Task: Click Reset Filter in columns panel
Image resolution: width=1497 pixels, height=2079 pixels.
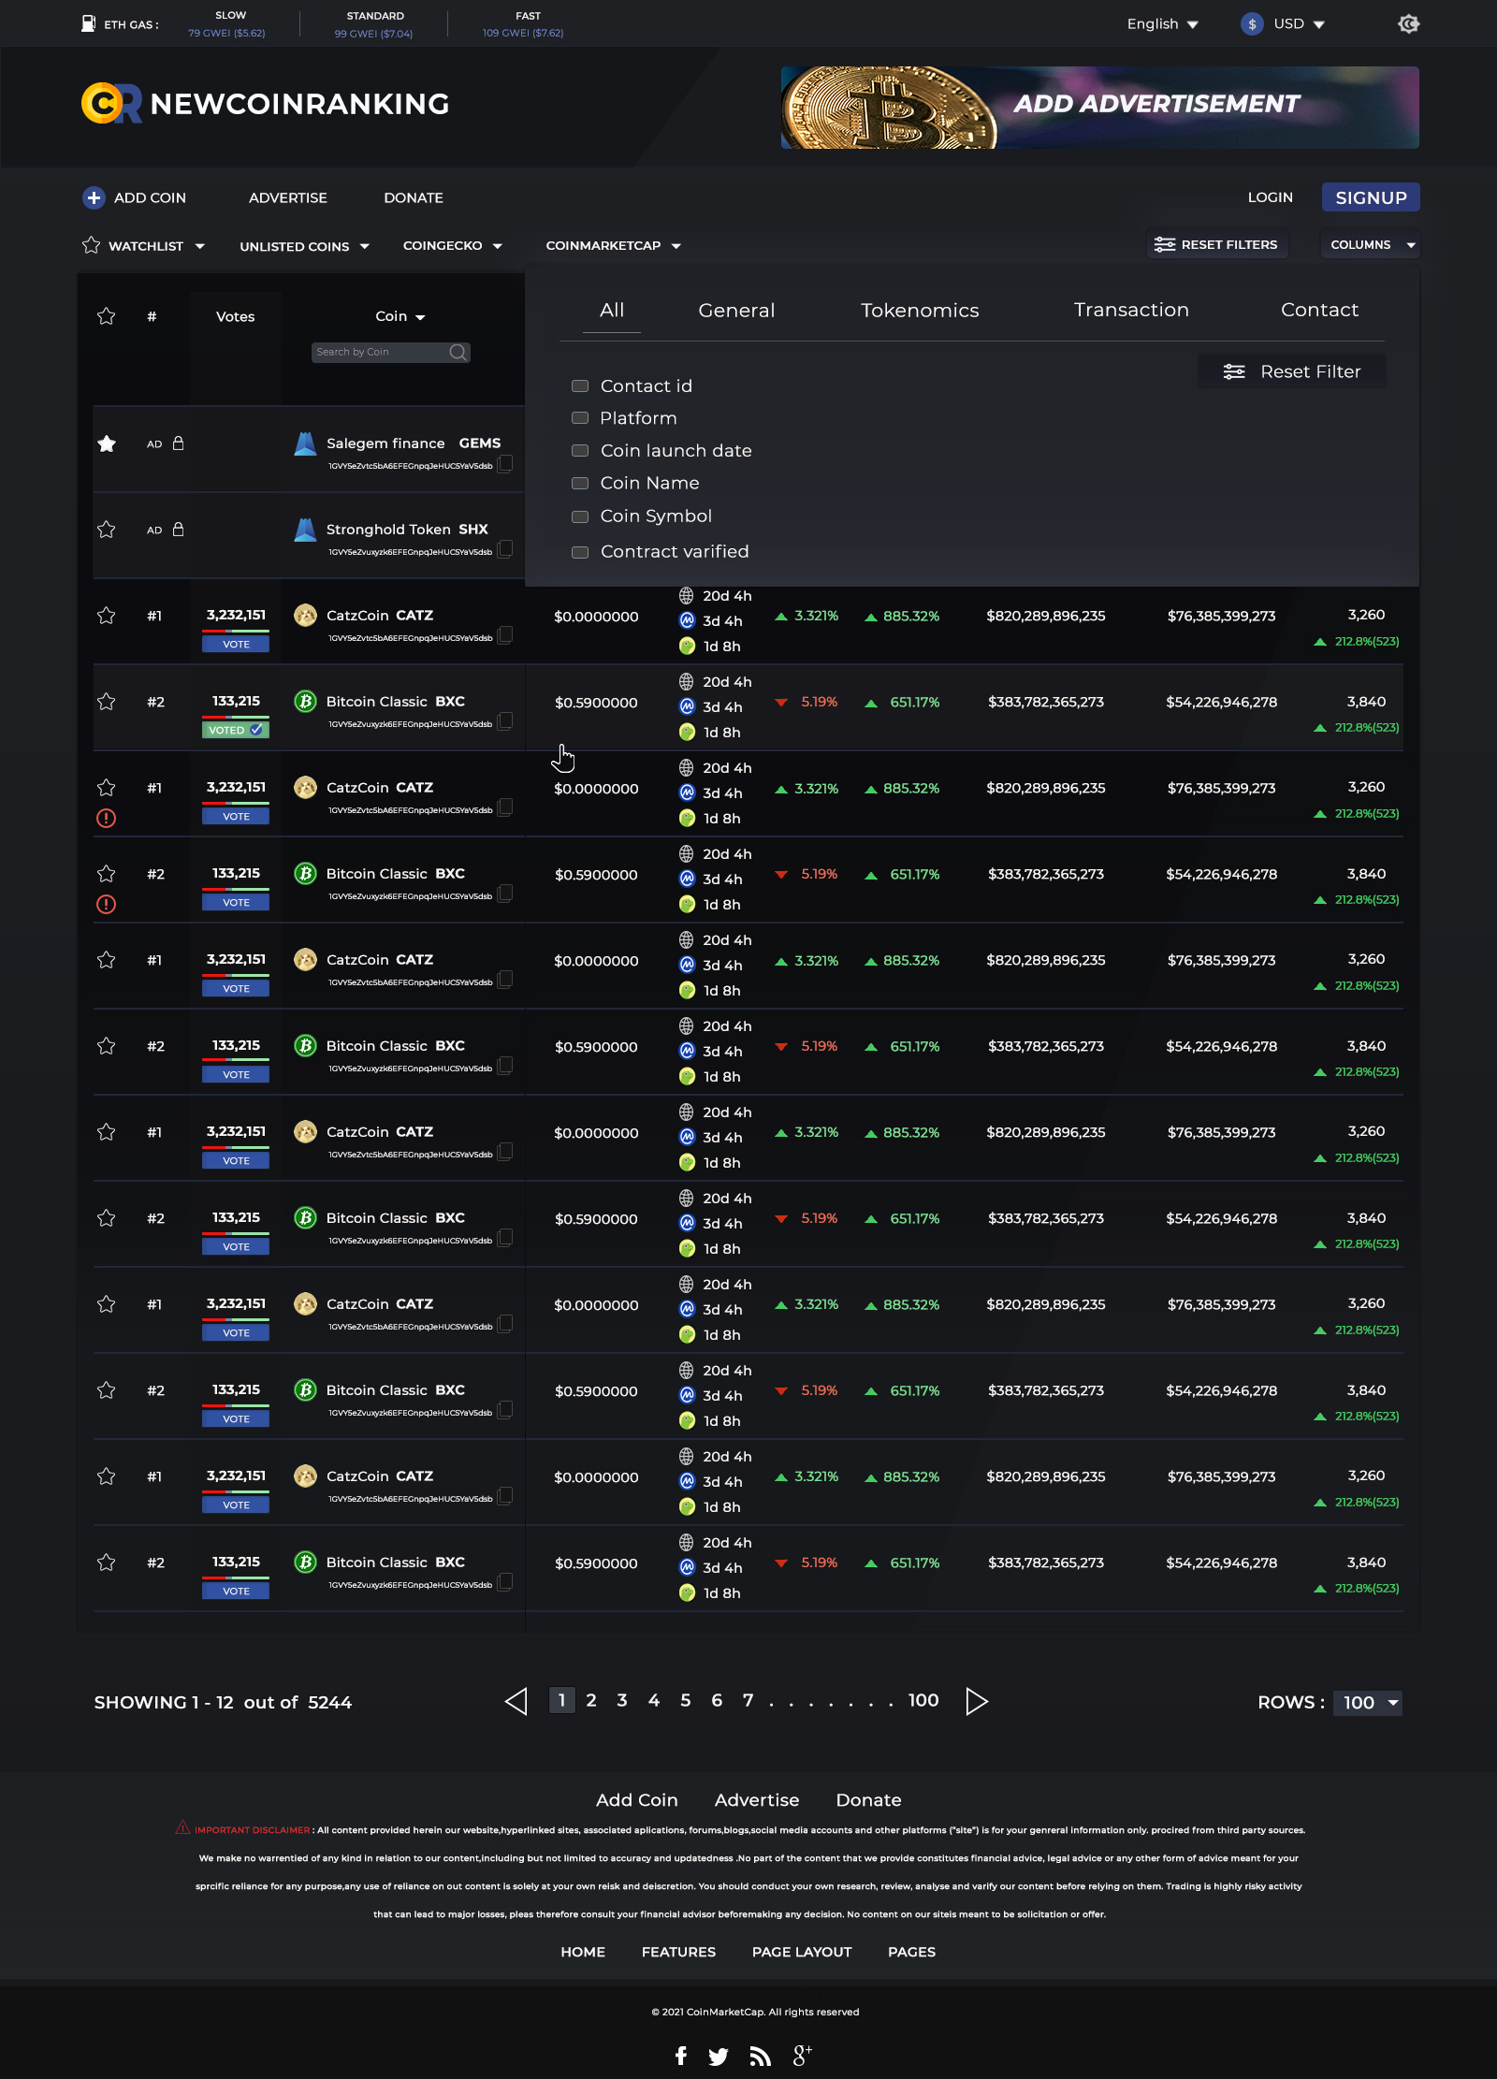Action: 1292,371
